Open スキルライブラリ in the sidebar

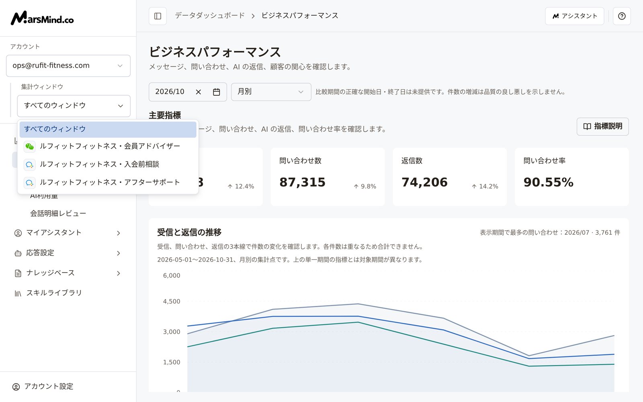[54, 293]
